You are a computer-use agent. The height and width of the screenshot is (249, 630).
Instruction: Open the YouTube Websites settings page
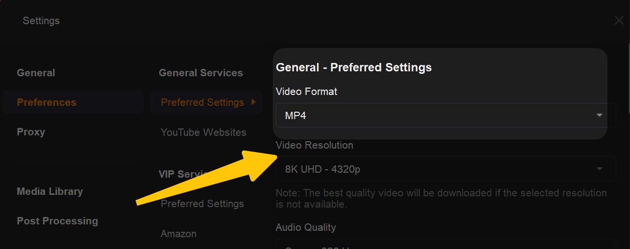pyautogui.click(x=203, y=132)
